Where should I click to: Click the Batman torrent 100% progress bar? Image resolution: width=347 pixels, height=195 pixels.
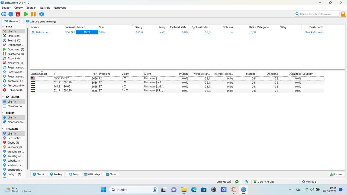pyautogui.click(x=86, y=32)
